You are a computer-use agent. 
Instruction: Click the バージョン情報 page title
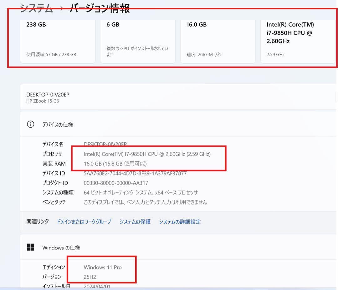point(100,9)
